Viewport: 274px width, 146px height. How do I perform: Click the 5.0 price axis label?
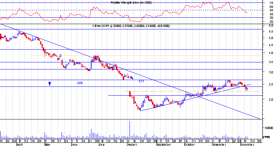(x=271, y=38)
